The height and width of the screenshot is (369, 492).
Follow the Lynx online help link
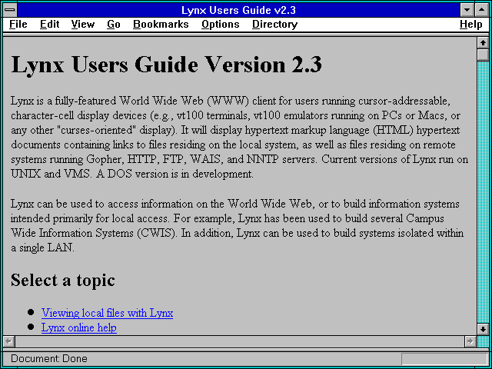pos(79,327)
